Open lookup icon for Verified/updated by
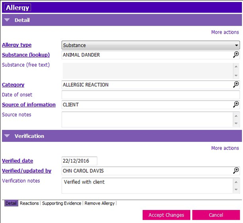 click(236, 171)
